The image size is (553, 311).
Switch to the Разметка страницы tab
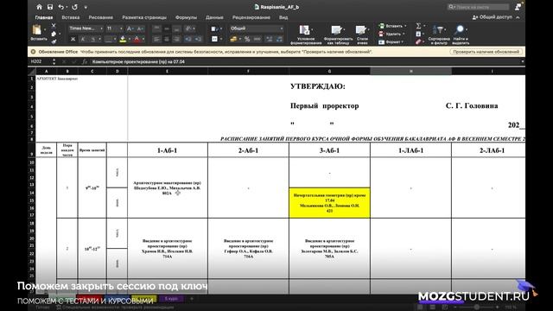pyautogui.click(x=144, y=17)
